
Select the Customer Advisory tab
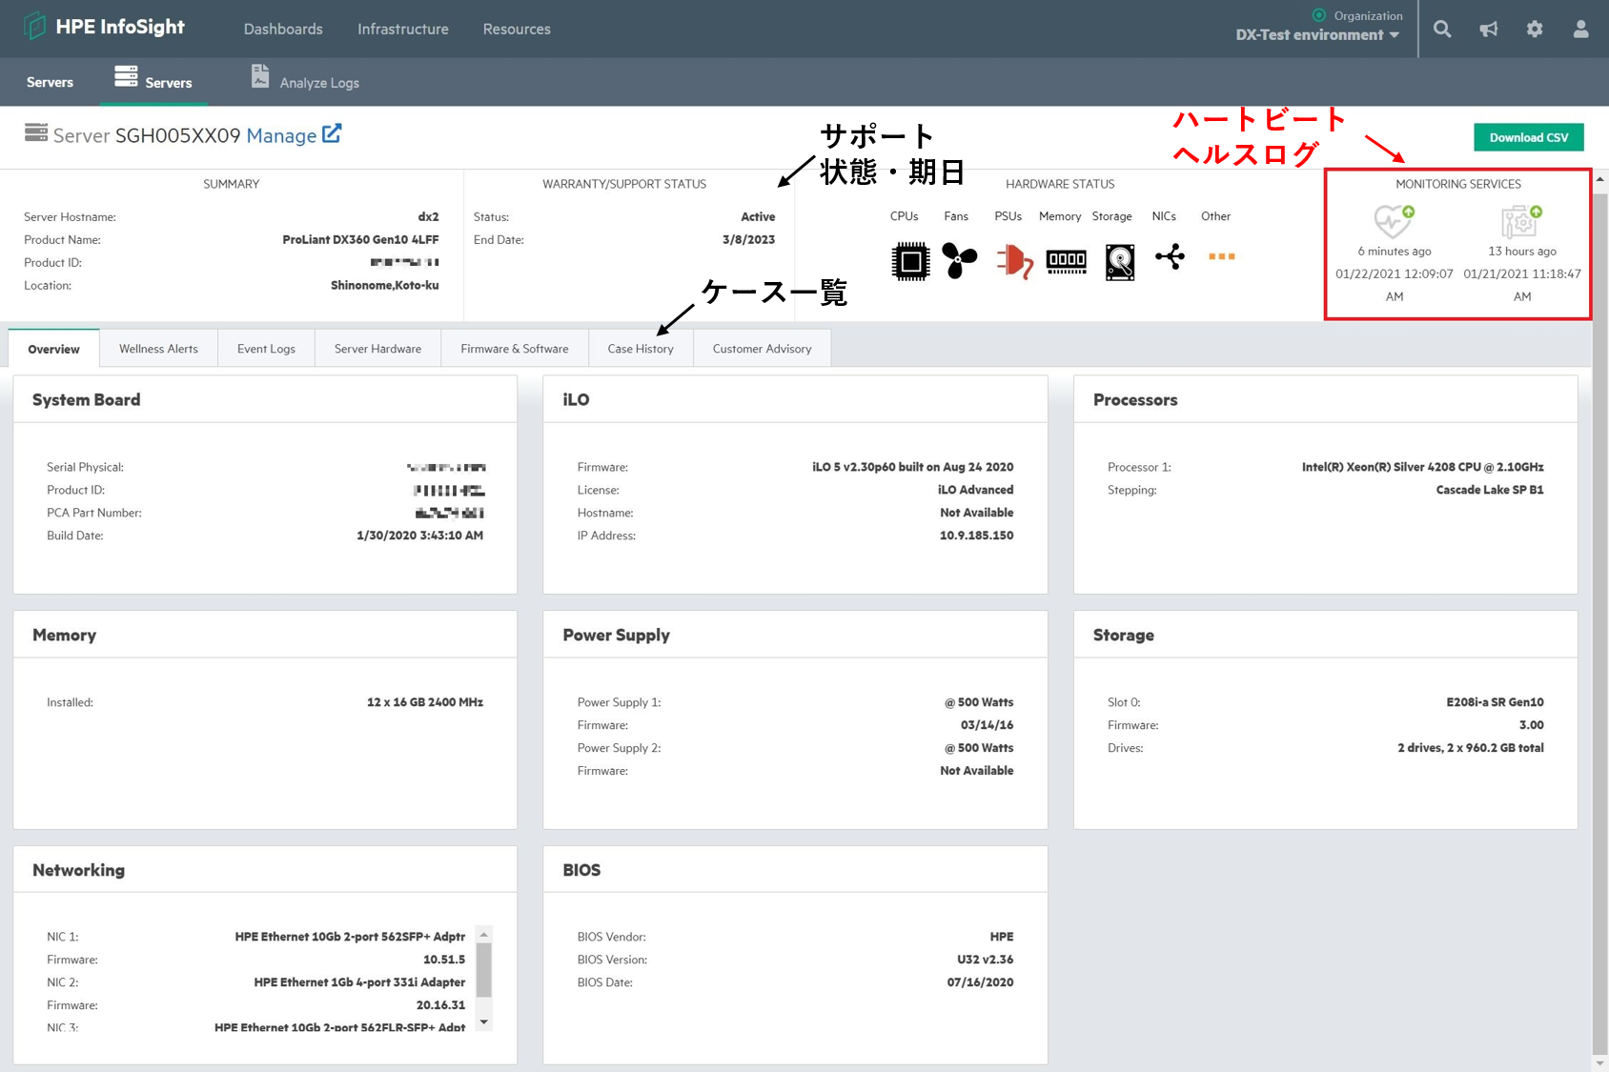tap(763, 349)
